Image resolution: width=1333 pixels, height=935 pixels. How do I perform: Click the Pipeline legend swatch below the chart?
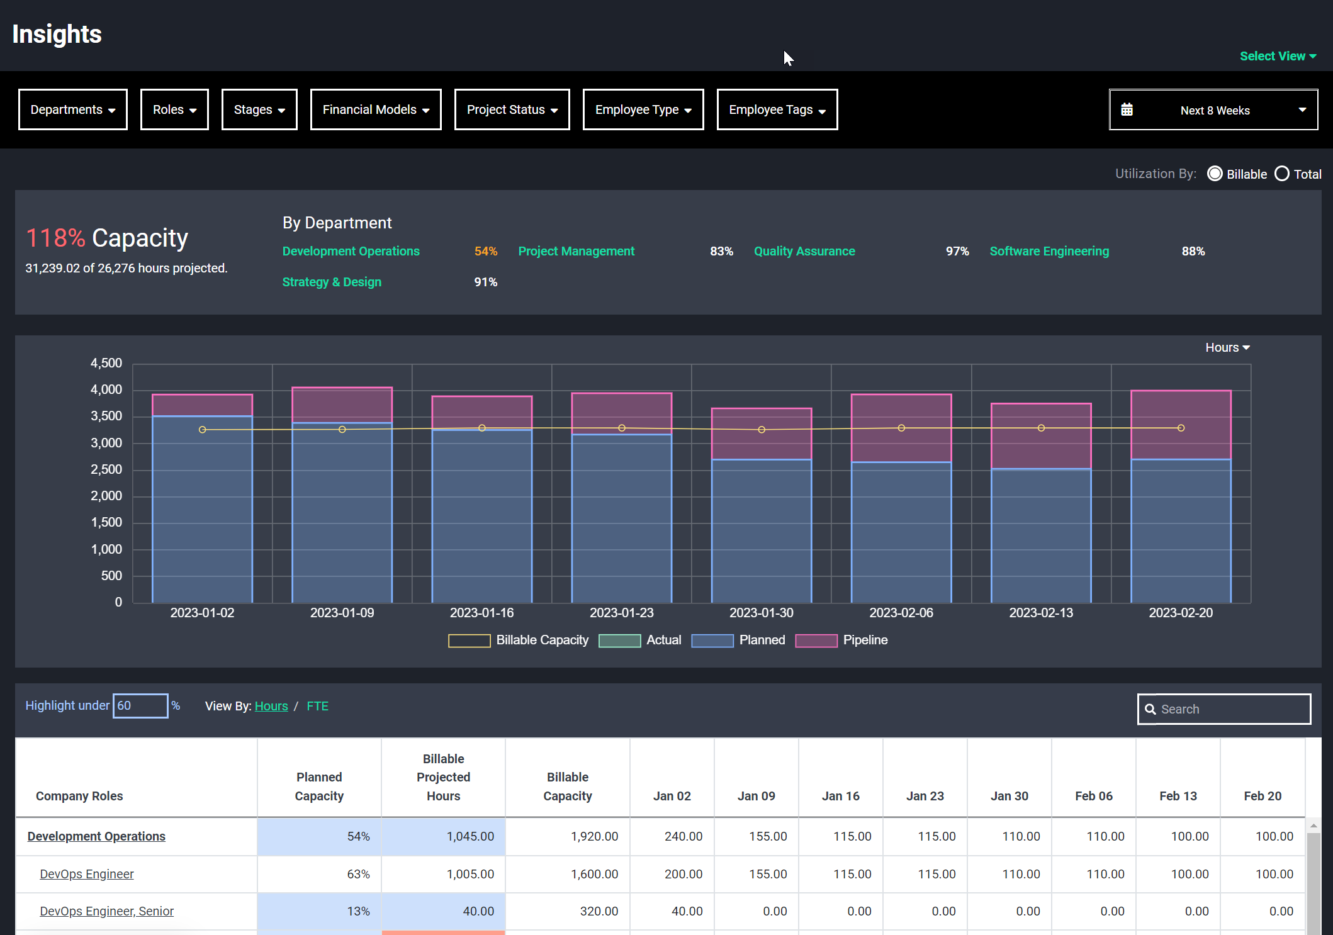point(816,640)
